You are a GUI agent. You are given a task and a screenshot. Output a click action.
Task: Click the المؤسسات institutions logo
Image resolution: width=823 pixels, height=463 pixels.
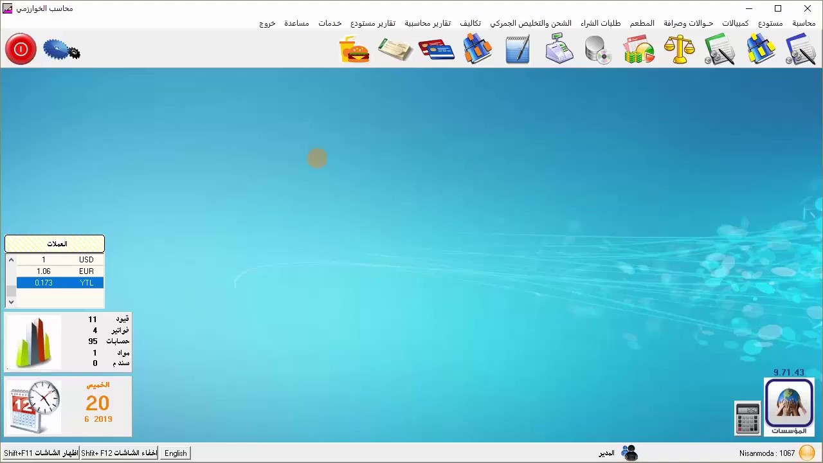click(789, 407)
